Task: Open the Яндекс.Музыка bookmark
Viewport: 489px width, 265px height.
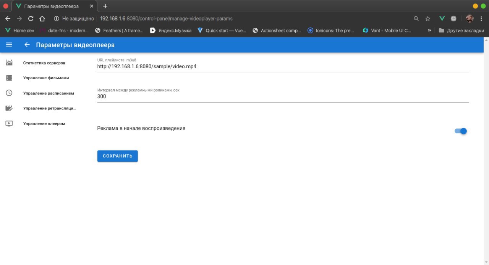Action: coord(171,31)
